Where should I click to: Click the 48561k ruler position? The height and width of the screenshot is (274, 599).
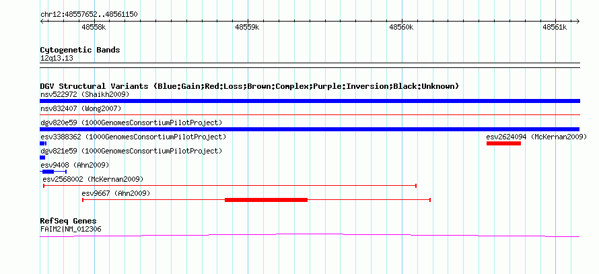(x=555, y=28)
